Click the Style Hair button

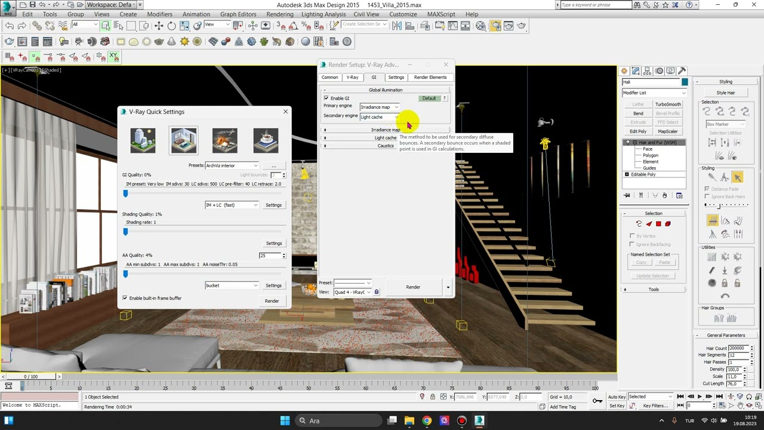(x=726, y=93)
